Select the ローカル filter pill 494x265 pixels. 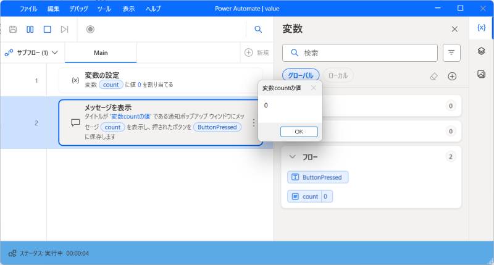pyautogui.click(x=338, y=75)
